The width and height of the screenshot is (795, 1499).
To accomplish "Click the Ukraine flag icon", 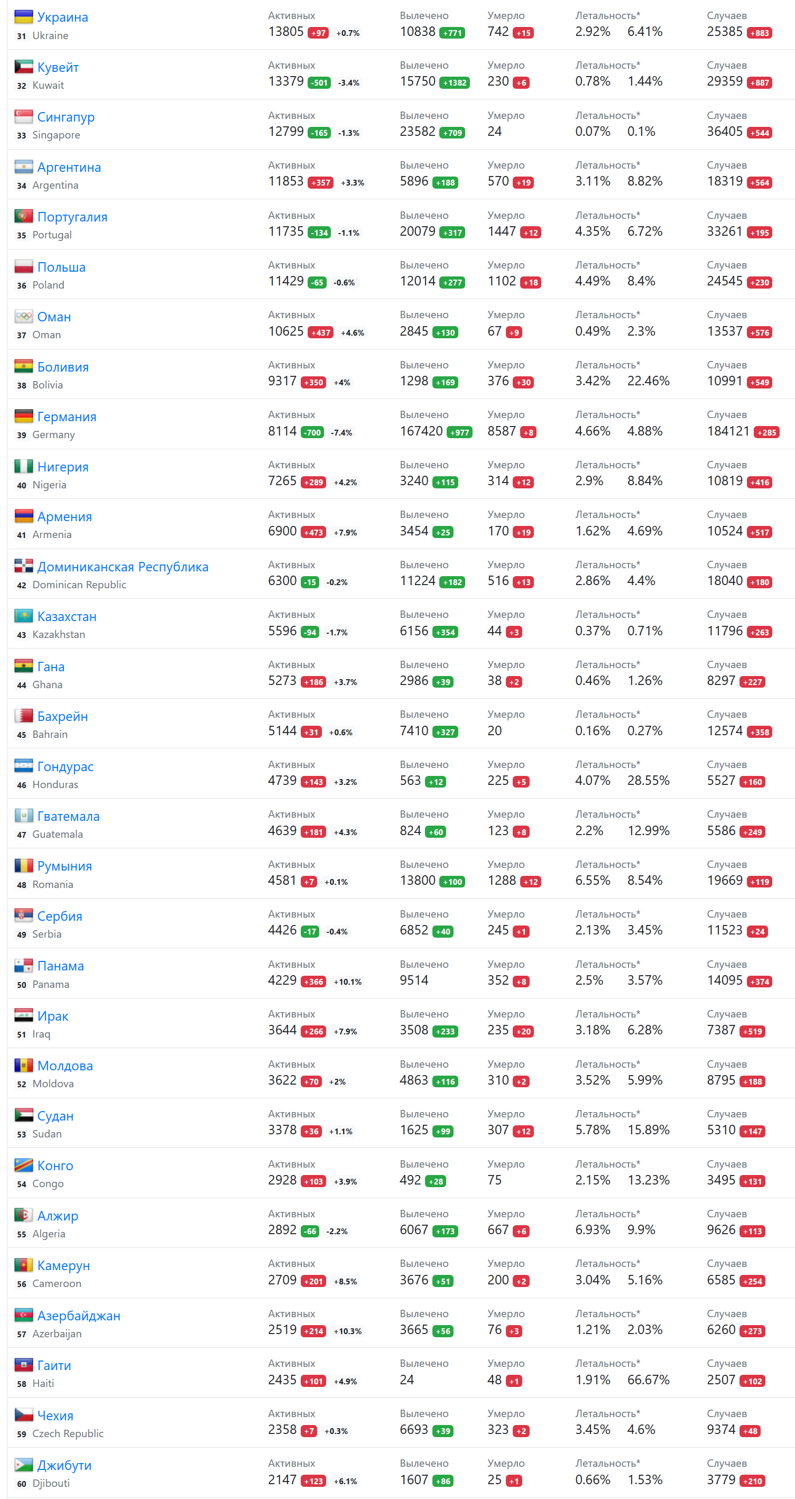I will point(23,16).
